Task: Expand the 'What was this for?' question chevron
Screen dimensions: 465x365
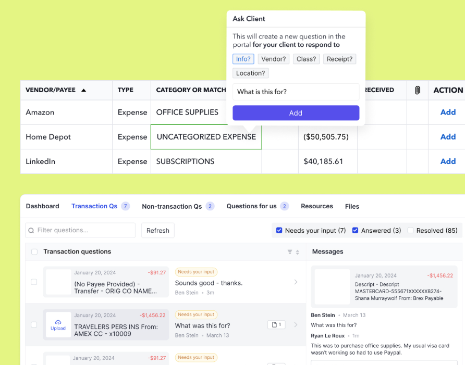Action: (x=296, y=325)
